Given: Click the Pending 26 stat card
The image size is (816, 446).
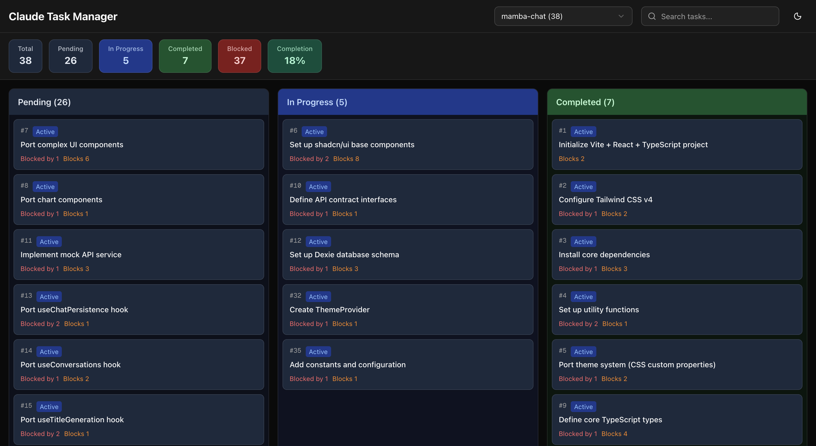Looking at the screenshot, I should click(70, 56).
